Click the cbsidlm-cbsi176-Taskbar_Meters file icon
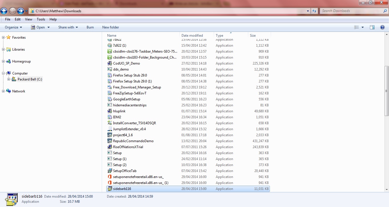Viewport: 389px width, 207px height. coord(110,51)
